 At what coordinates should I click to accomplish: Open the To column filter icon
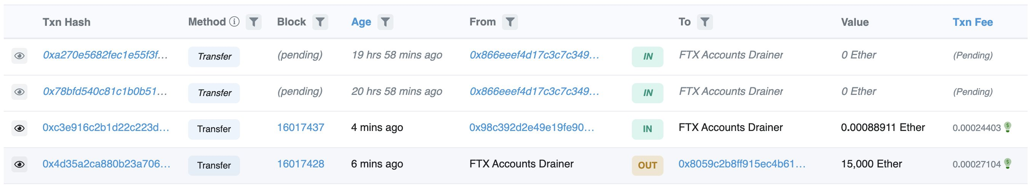[x=705, y=22]
